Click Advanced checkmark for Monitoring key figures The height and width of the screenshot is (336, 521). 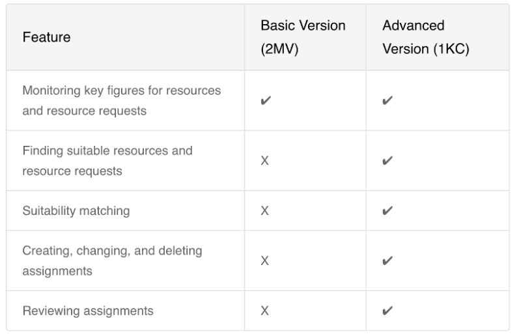[387, 101]
